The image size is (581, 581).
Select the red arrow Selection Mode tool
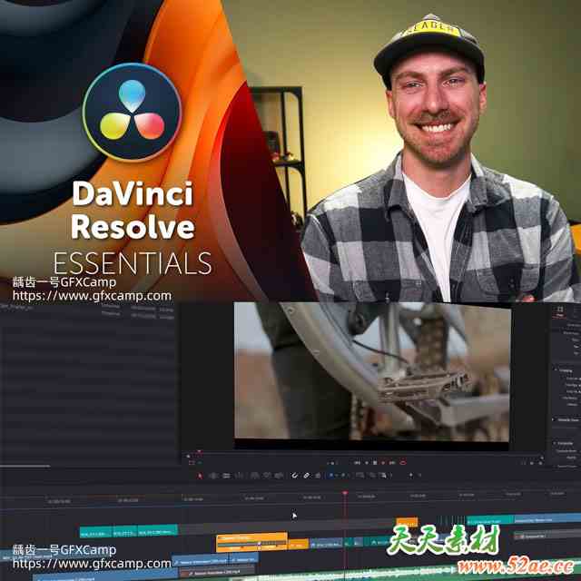pyautogui.click(x=200, y=476)
